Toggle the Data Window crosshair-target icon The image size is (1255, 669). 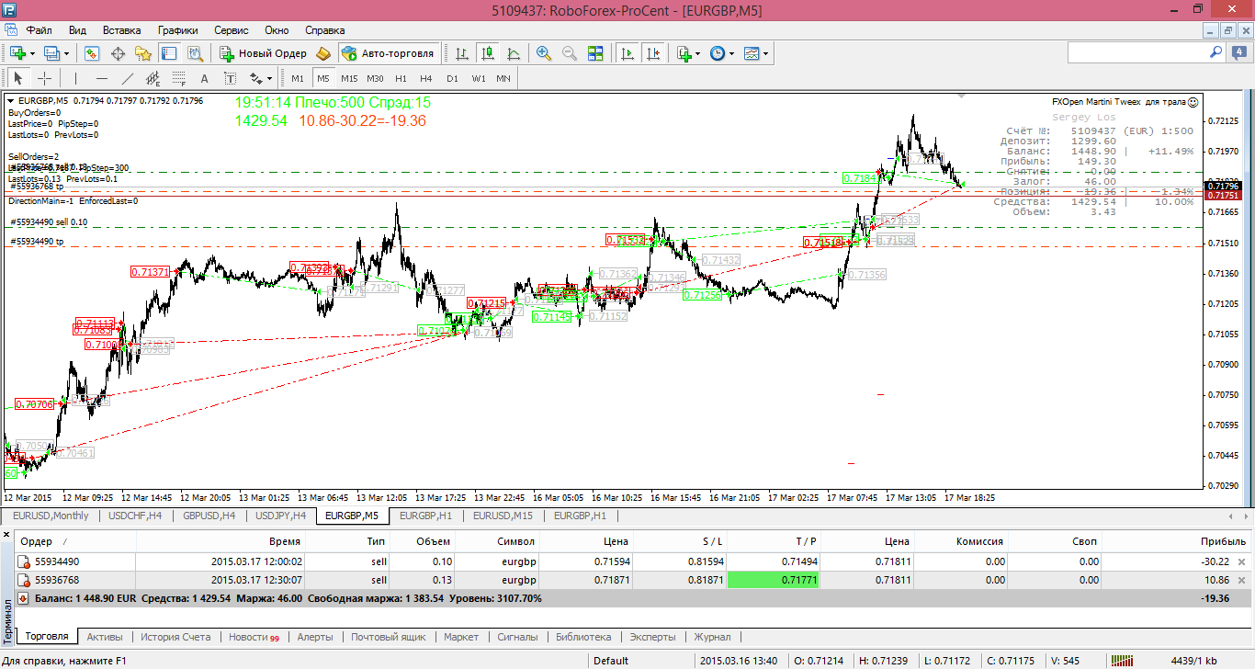[x=118, y=53]
